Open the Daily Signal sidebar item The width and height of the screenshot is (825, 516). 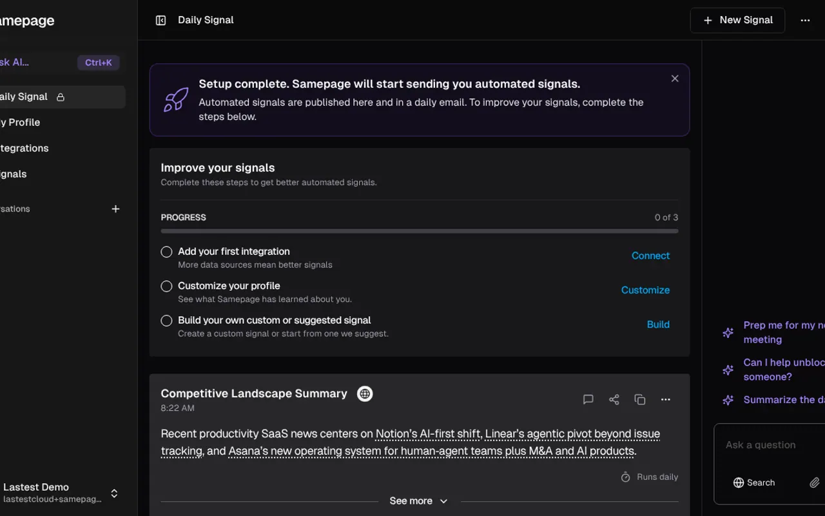click(x=63, y=97)
